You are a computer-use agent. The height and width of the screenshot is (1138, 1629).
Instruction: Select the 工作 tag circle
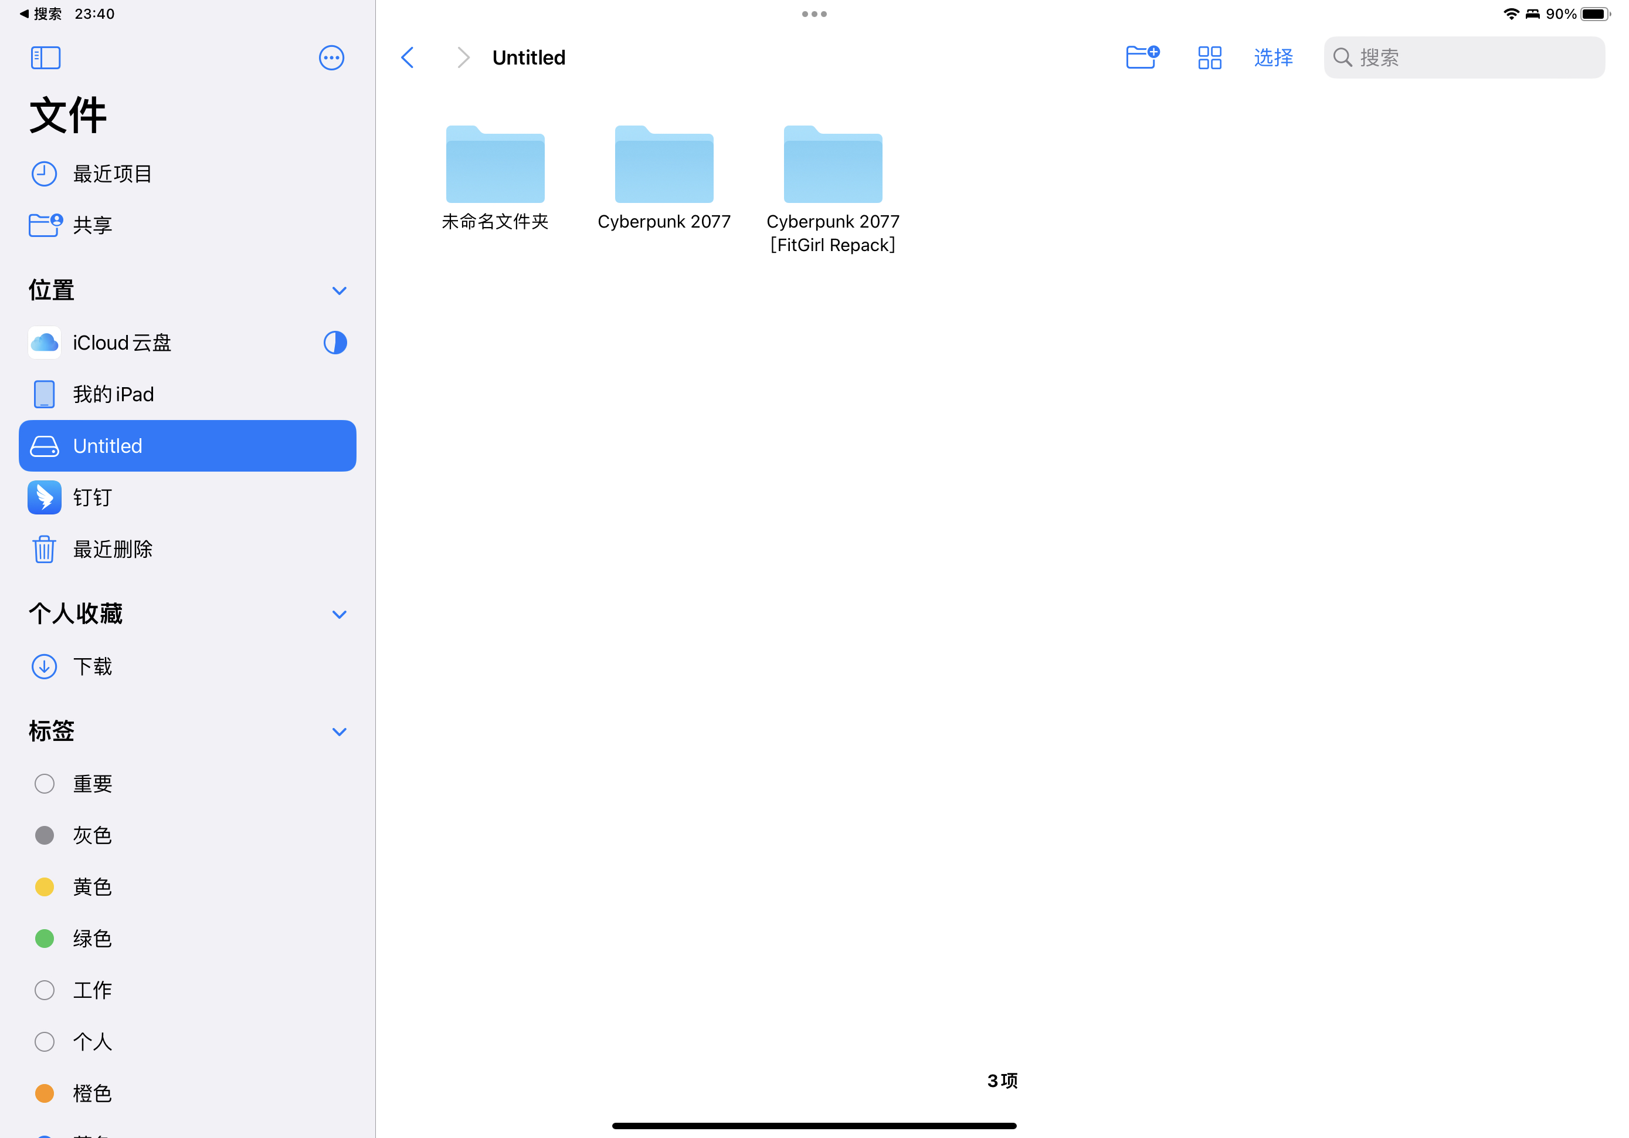tap(45, 990)
